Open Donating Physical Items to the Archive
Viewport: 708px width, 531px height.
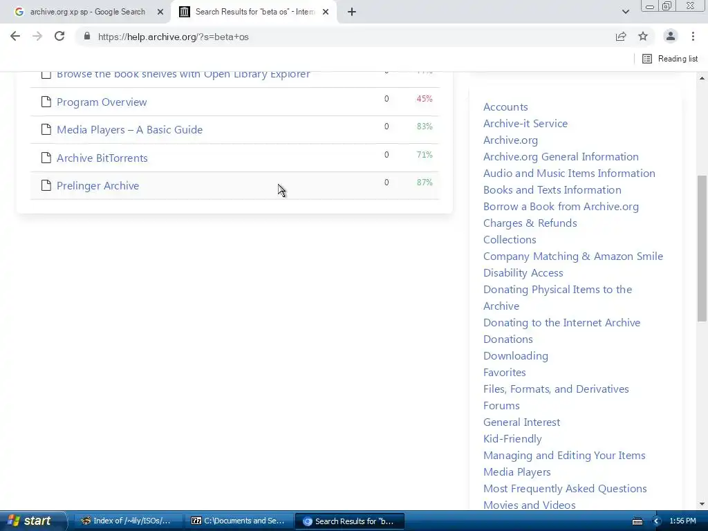558,297
